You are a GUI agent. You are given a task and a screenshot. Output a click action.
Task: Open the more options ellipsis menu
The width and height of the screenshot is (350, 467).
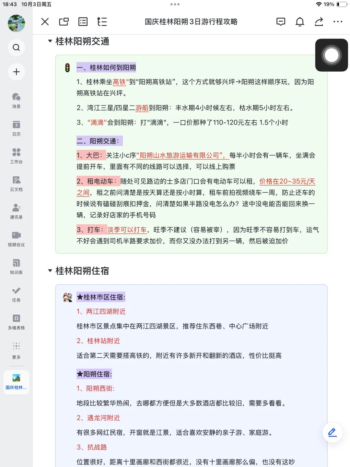338,22
